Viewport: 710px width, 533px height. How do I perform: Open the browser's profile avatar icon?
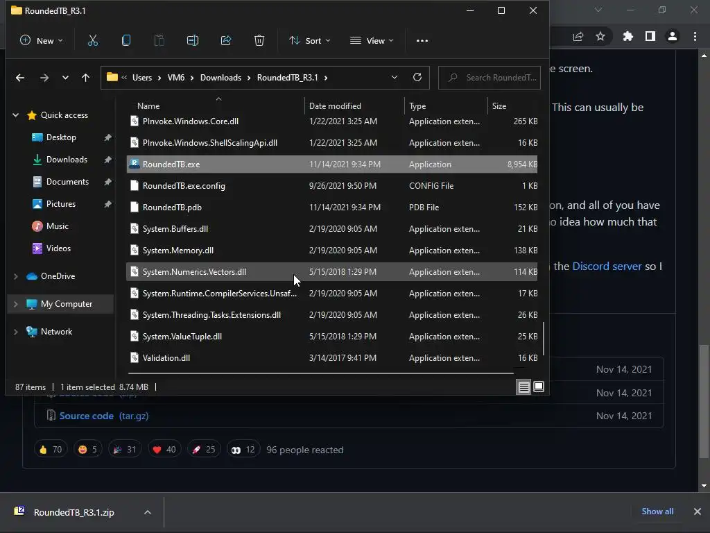673,36
